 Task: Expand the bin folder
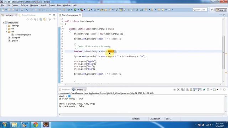coord(6,29)
